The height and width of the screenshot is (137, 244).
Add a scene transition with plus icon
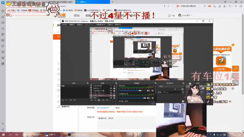click(x=175, y=89)
